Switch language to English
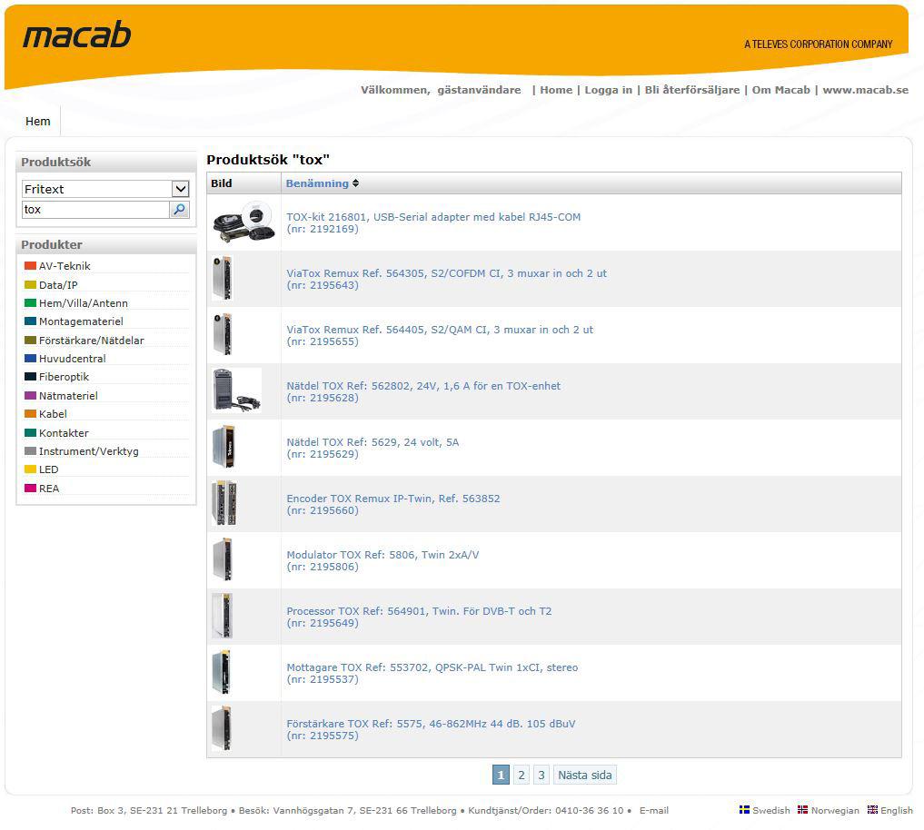924x830 pixels. point(897,811)
